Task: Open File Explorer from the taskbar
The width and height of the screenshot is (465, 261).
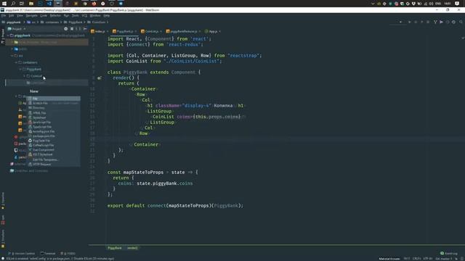Action: pyautogui.click(x=31, y=4)
